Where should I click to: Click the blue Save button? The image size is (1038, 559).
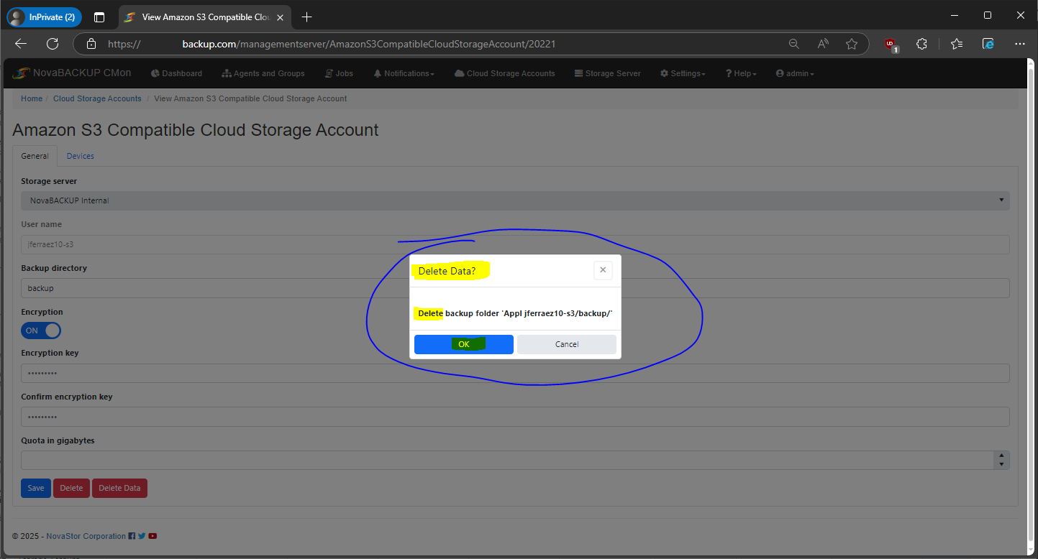36,488
